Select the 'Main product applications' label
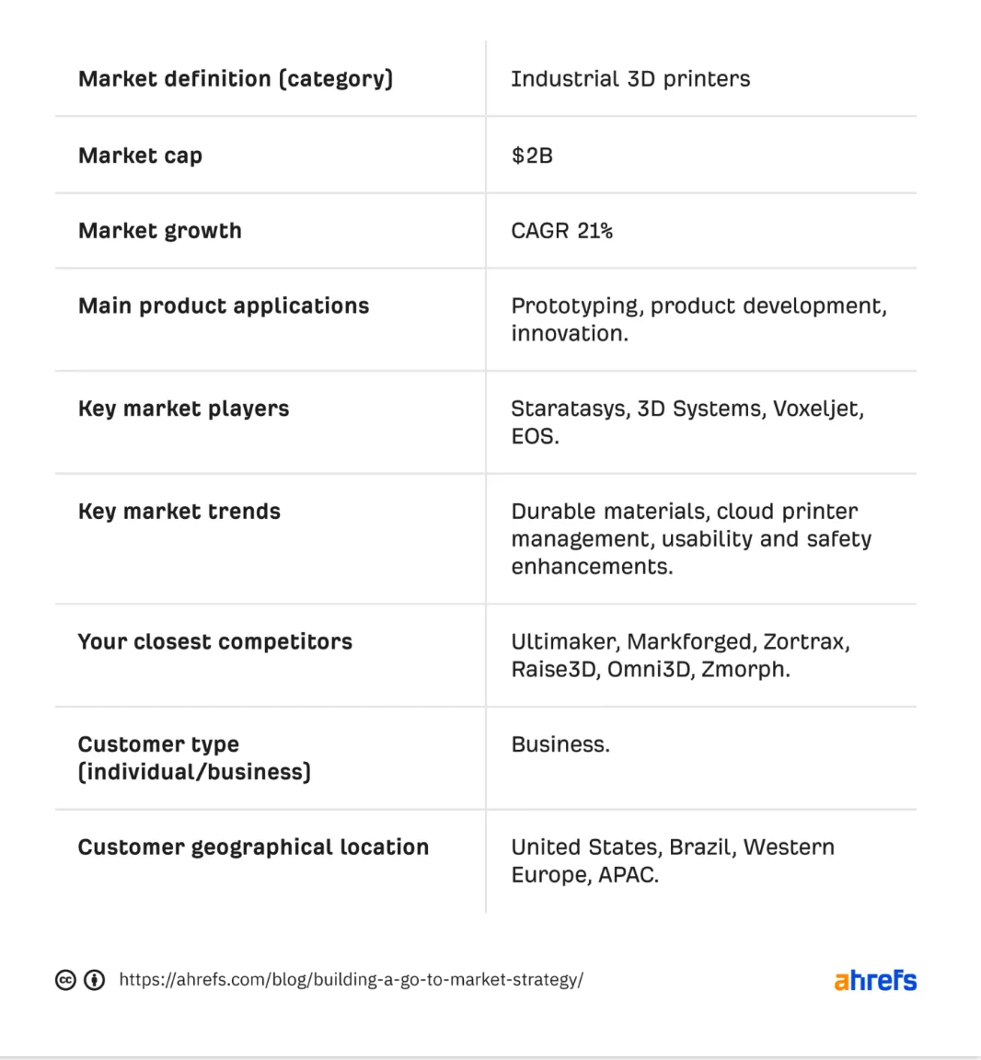981x1060 pixels. pos(224,306)
